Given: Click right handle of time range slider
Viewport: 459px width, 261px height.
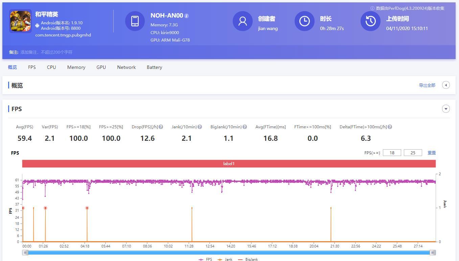Looking at the screenshot, I should [433, 253].
